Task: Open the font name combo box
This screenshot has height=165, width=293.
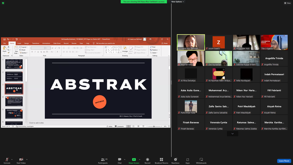Action: [38, 48]
